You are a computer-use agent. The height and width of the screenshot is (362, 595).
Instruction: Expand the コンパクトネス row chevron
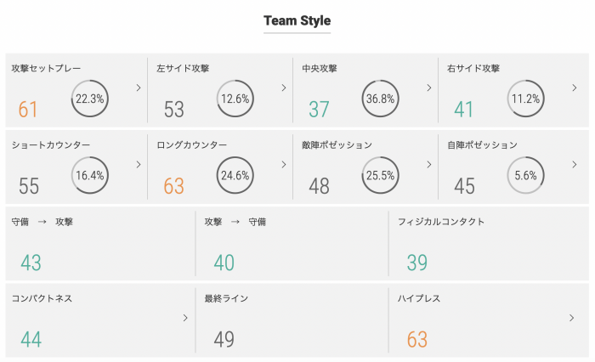pyautogui.click(x=185, y=318)
